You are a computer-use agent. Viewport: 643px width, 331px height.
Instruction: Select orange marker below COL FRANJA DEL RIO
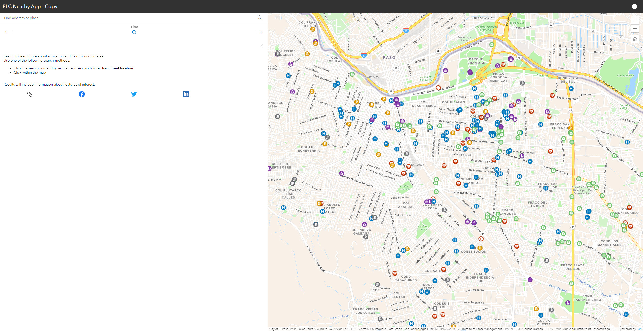(x=313, y=29)
